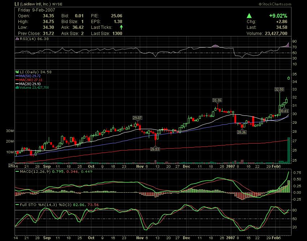Click the MACD histogram value 0.449
Screen dimensions: 307x241
pos(87,172)
